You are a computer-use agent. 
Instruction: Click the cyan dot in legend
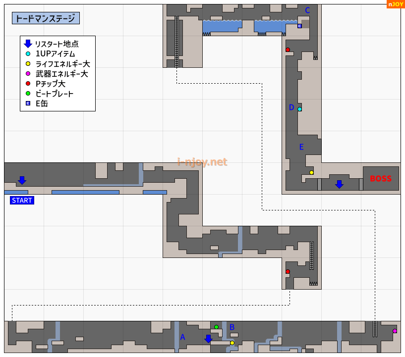[28, 54]
